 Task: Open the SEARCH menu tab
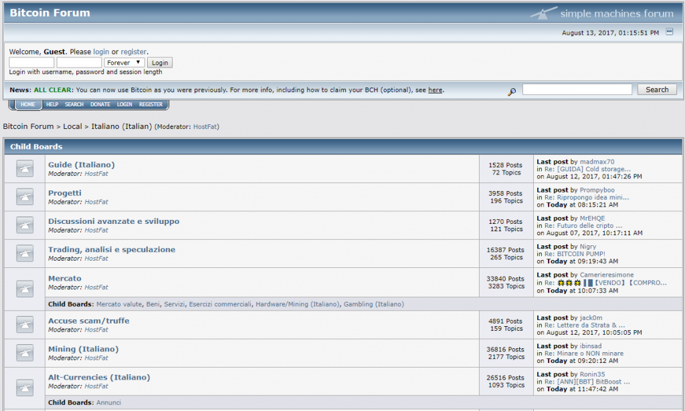click(74, 104)
